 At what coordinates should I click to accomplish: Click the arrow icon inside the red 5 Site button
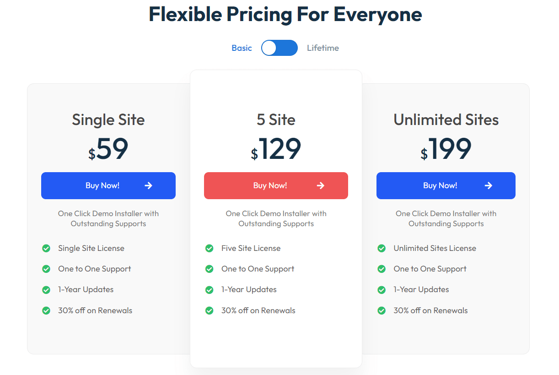(321, 185)
